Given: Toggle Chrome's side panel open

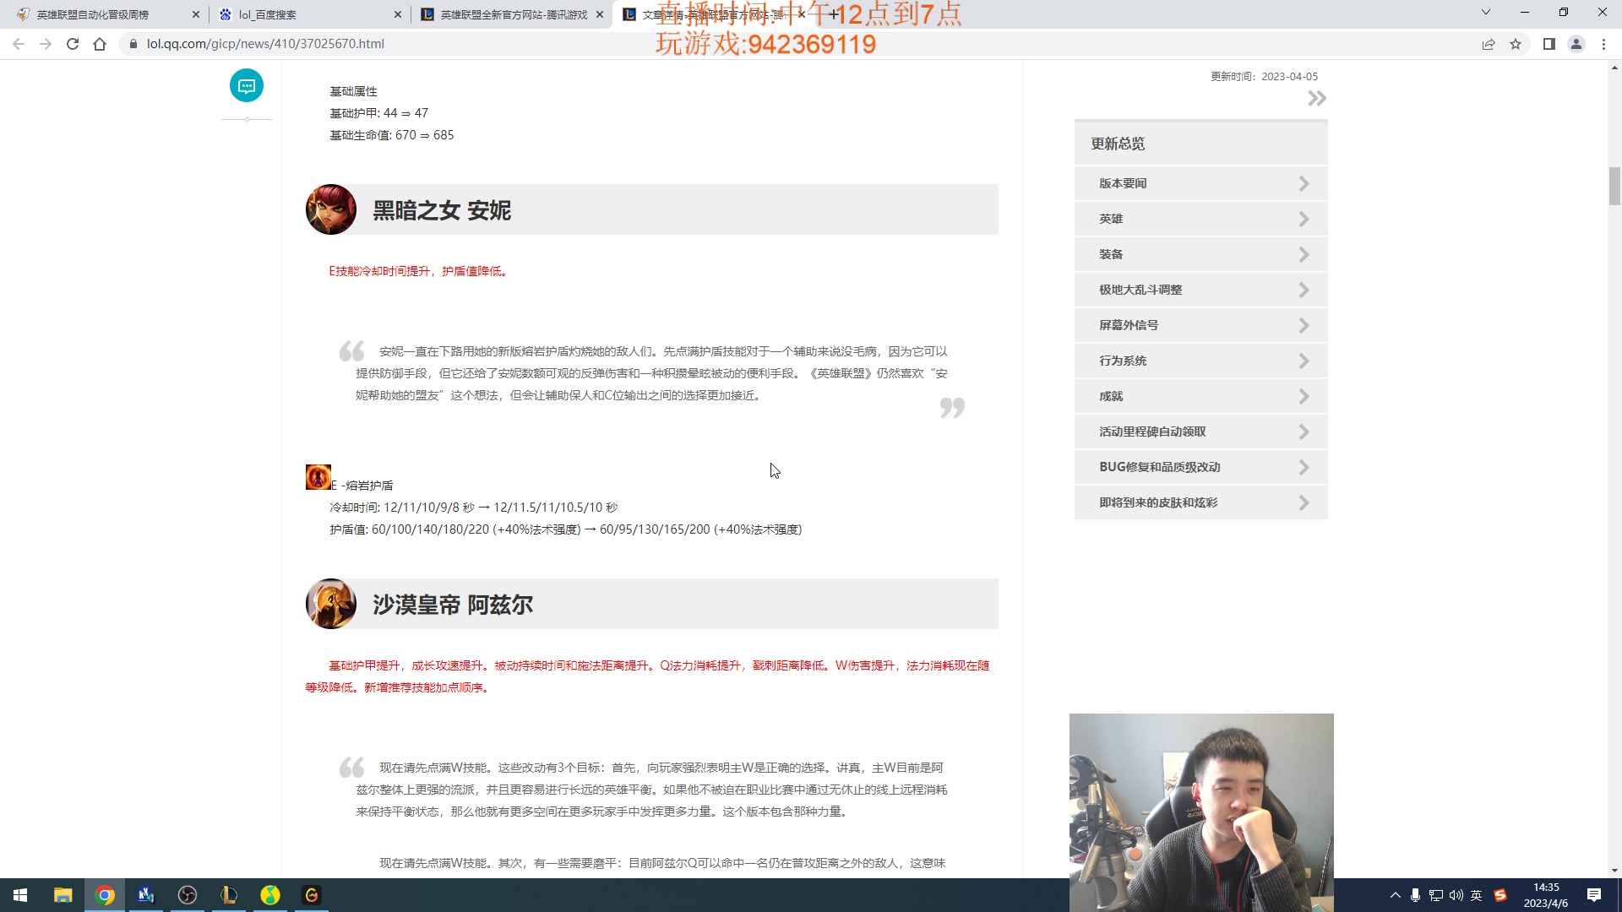Looking at the screenshot, I should click(1549, 44).
